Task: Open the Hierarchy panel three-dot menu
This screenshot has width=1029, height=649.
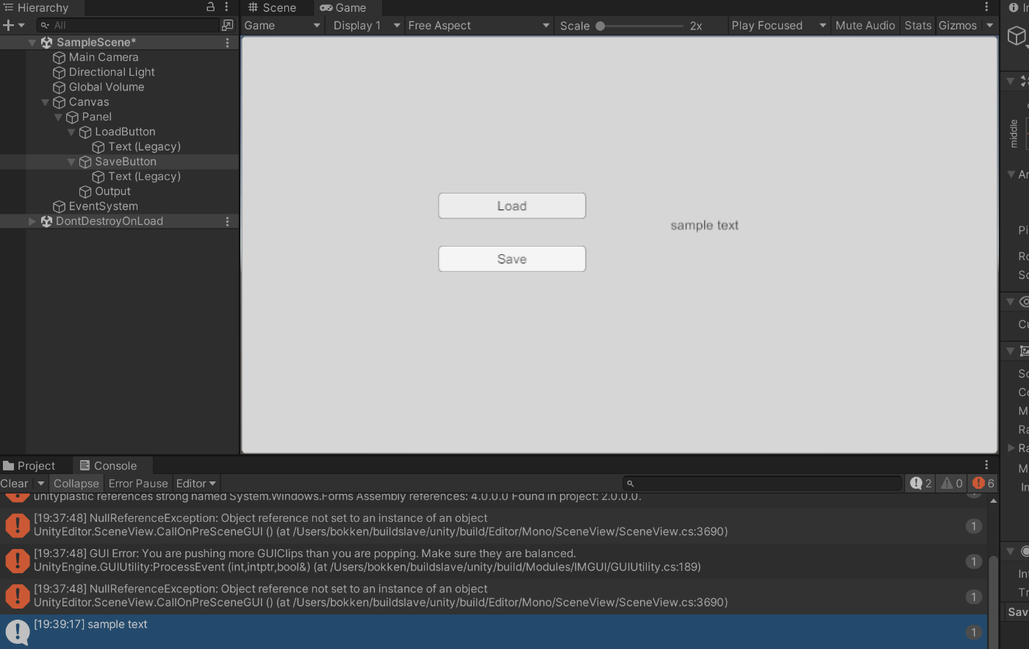Action: pyautogui.click(x=226, y=7)
